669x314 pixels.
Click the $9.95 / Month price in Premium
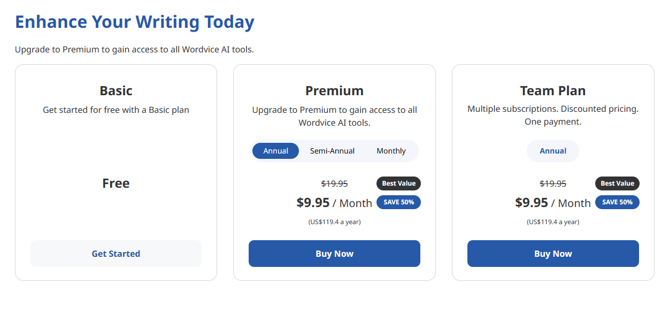(334, 203)
